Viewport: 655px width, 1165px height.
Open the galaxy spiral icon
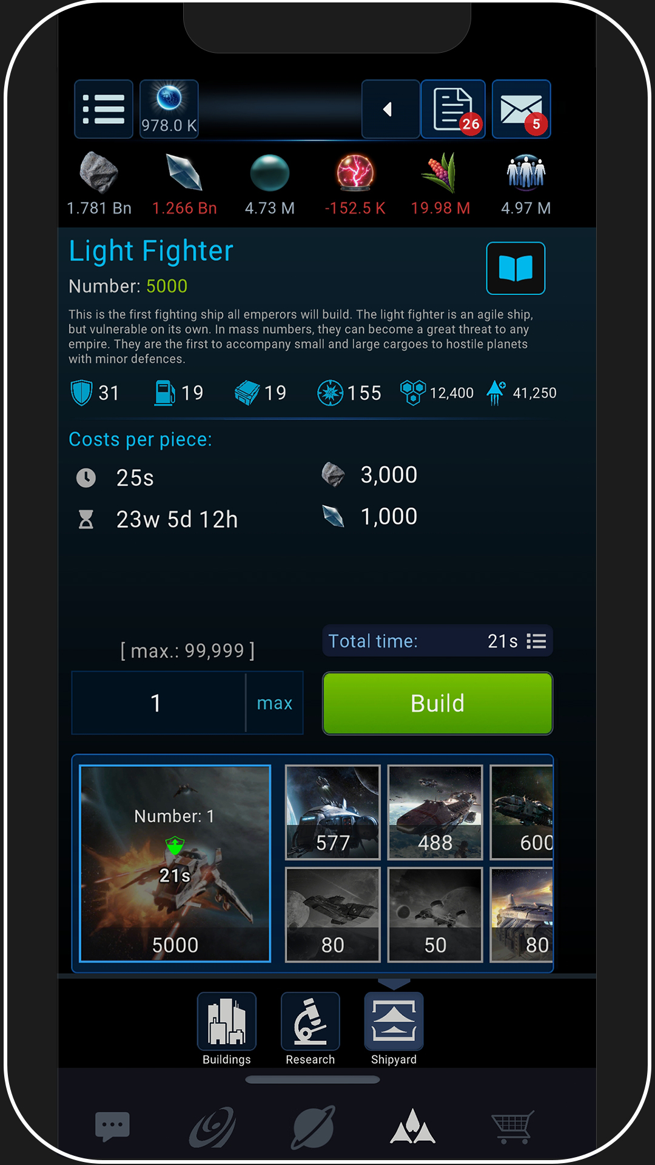[212, 1127]
